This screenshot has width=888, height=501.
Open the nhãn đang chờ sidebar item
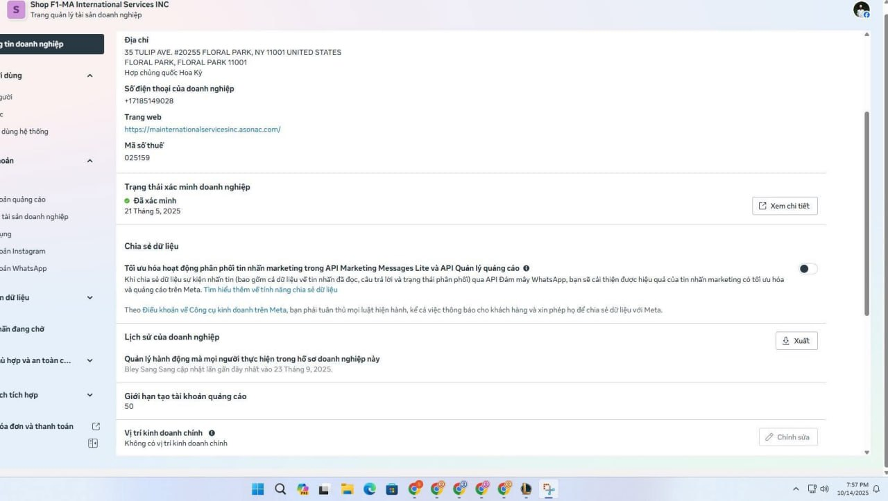click(x=22, y=329)
